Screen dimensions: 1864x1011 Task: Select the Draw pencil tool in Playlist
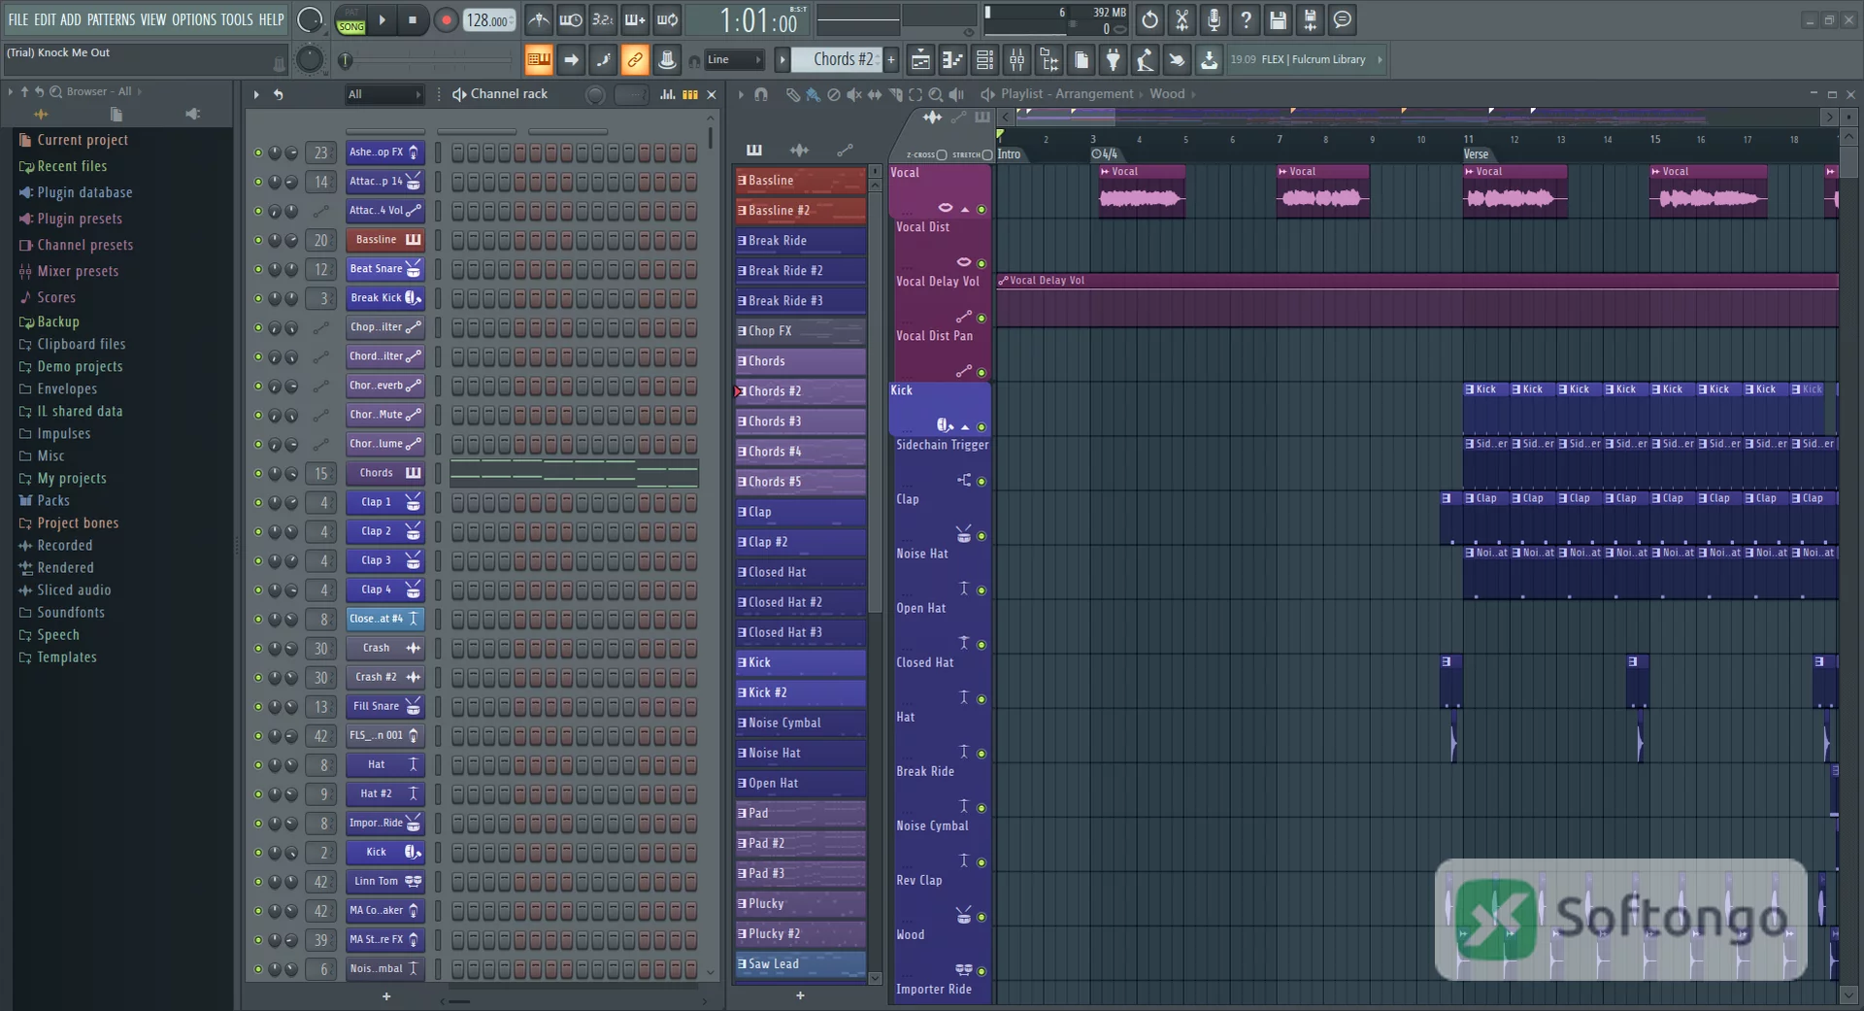pos(792,94)
